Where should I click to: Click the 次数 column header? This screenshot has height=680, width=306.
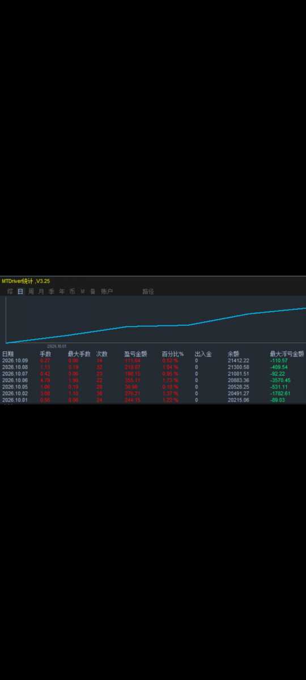[x=102, y=354]
